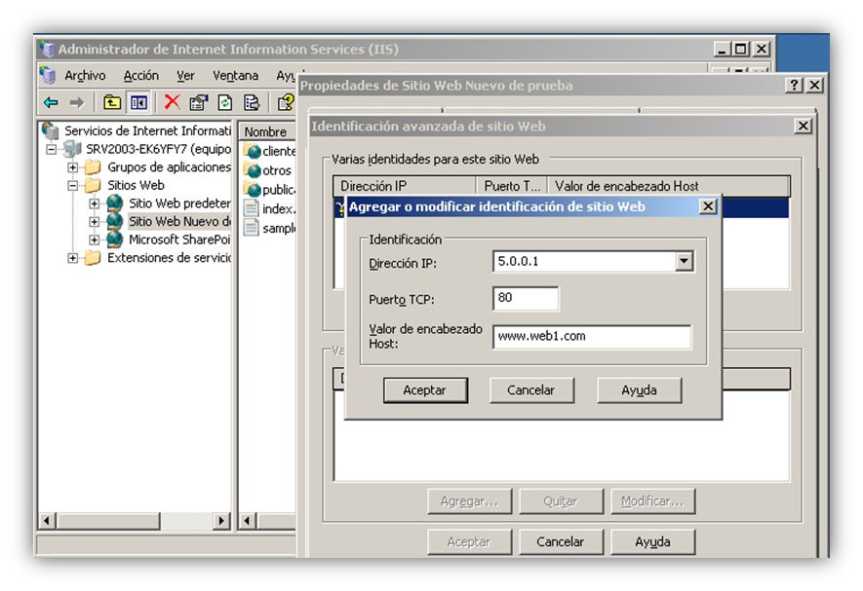863x591 pixels.
Task: Close the Agregar o modificar identificación dialog
Action: tap(708, 206)
